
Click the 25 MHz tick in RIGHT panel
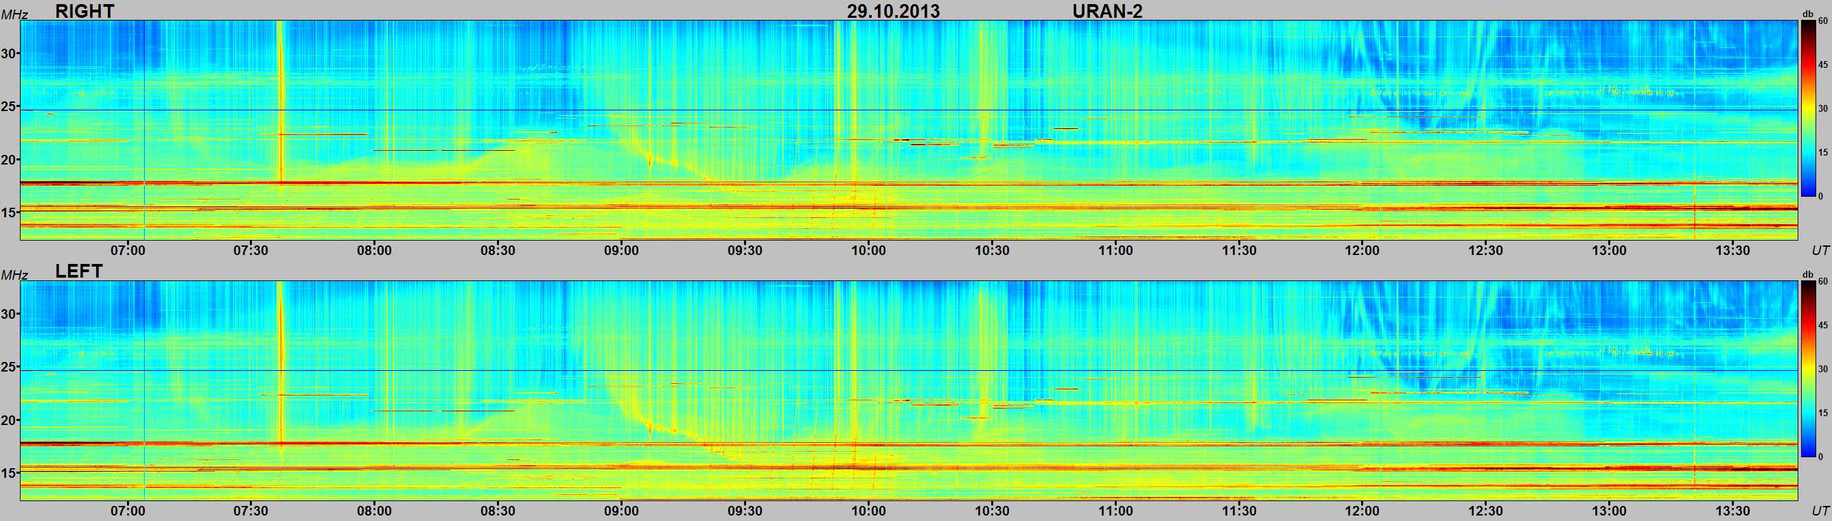point(9,106)
